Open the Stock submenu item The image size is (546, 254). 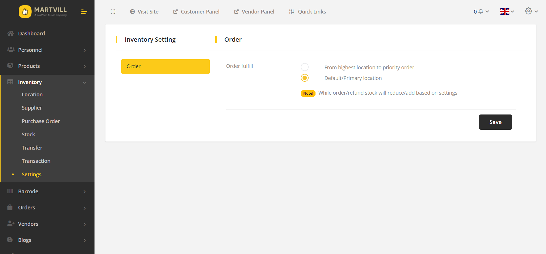pyautogui.click(x=28, y=135)
